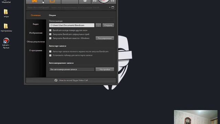Viewport: 220px width, 124px height.
Task: Start recording with the red record button
Action: click(104, 1)
